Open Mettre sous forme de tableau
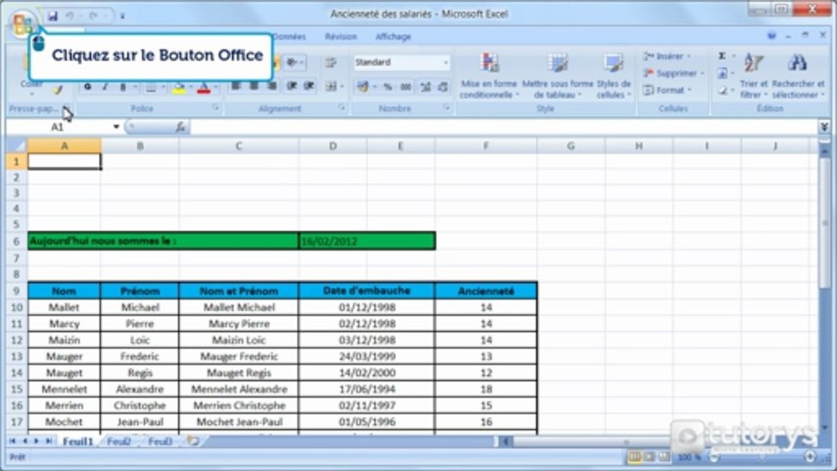837x471 pixels. [558, 75]
